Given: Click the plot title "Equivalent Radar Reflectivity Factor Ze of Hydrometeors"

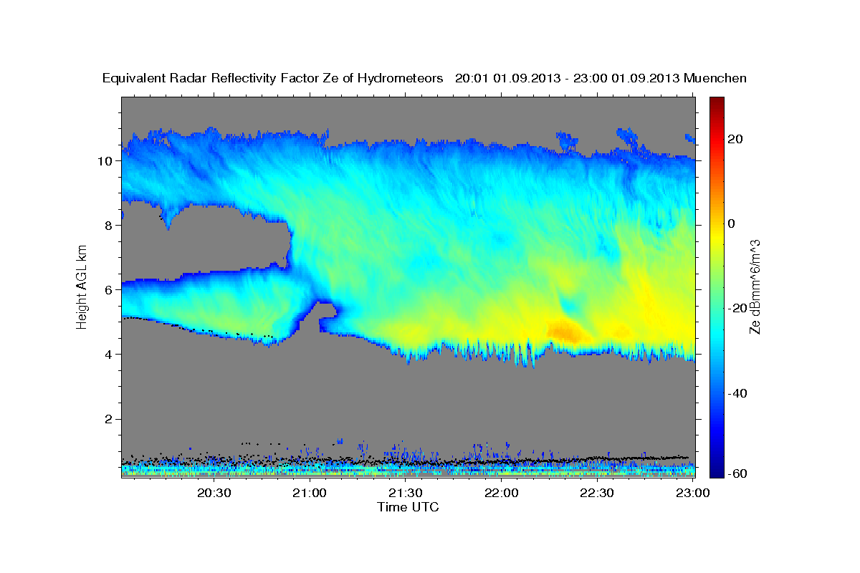Looking at the screenshot, I should pyautogui.click(x=273, y=78).
